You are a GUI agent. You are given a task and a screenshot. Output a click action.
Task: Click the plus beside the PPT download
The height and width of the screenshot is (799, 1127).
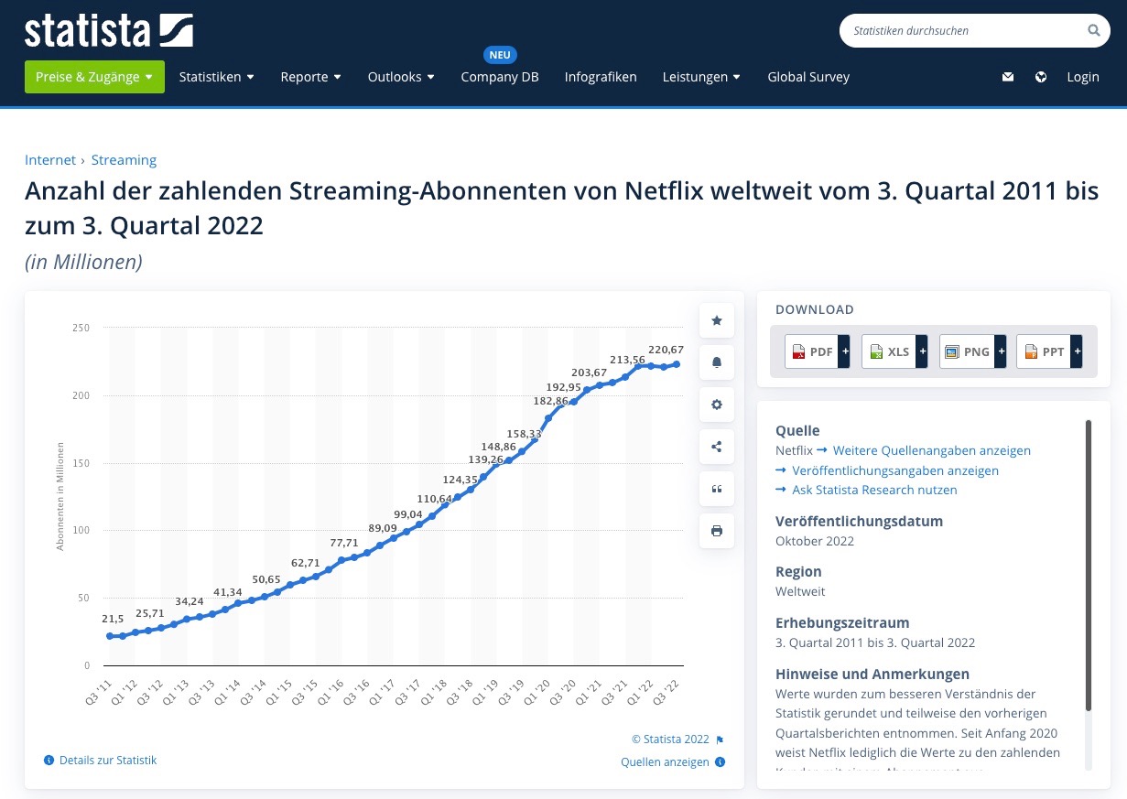pyautogui.click(x=1077, y=351)
